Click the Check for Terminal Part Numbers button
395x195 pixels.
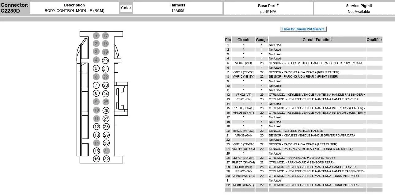(304, 29)
